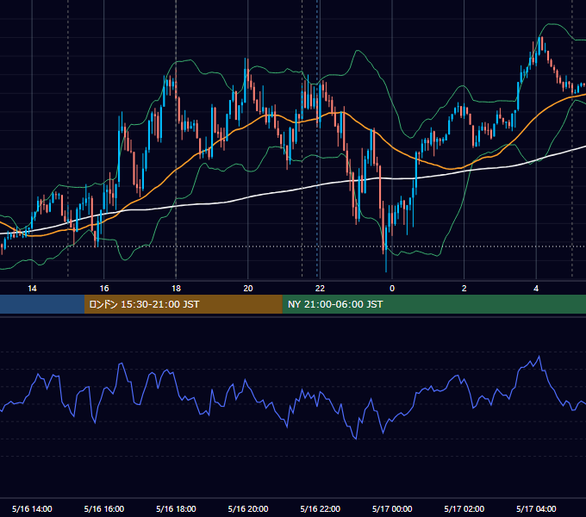Click the 5/17 02:00 time label
Screen dimensions: 586x517
point(464,508)
